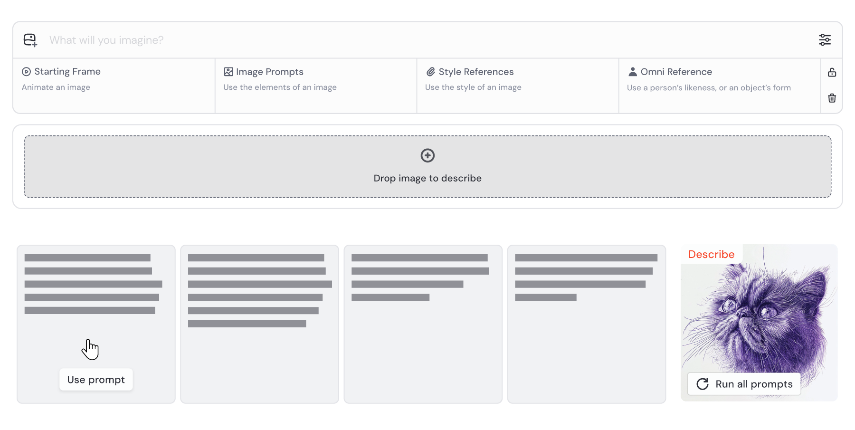Select the Starting Frame section
This screenshot has width=855, height=430.
tap(114, 86)
